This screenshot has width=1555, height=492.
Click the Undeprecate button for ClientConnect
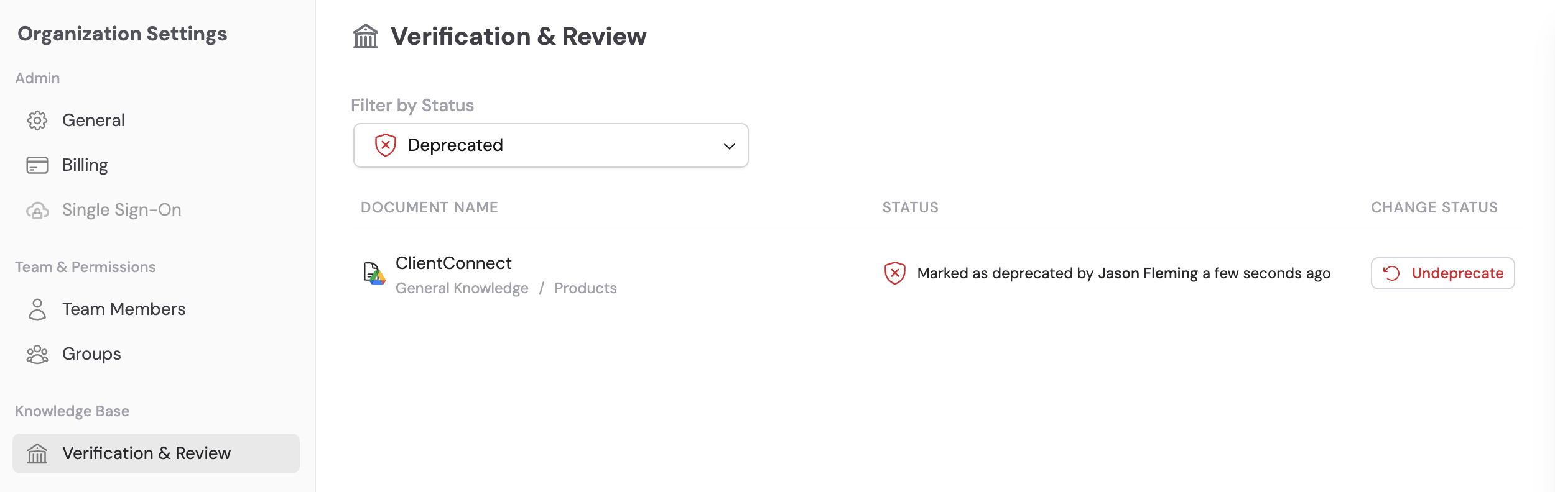(1442, 273)
